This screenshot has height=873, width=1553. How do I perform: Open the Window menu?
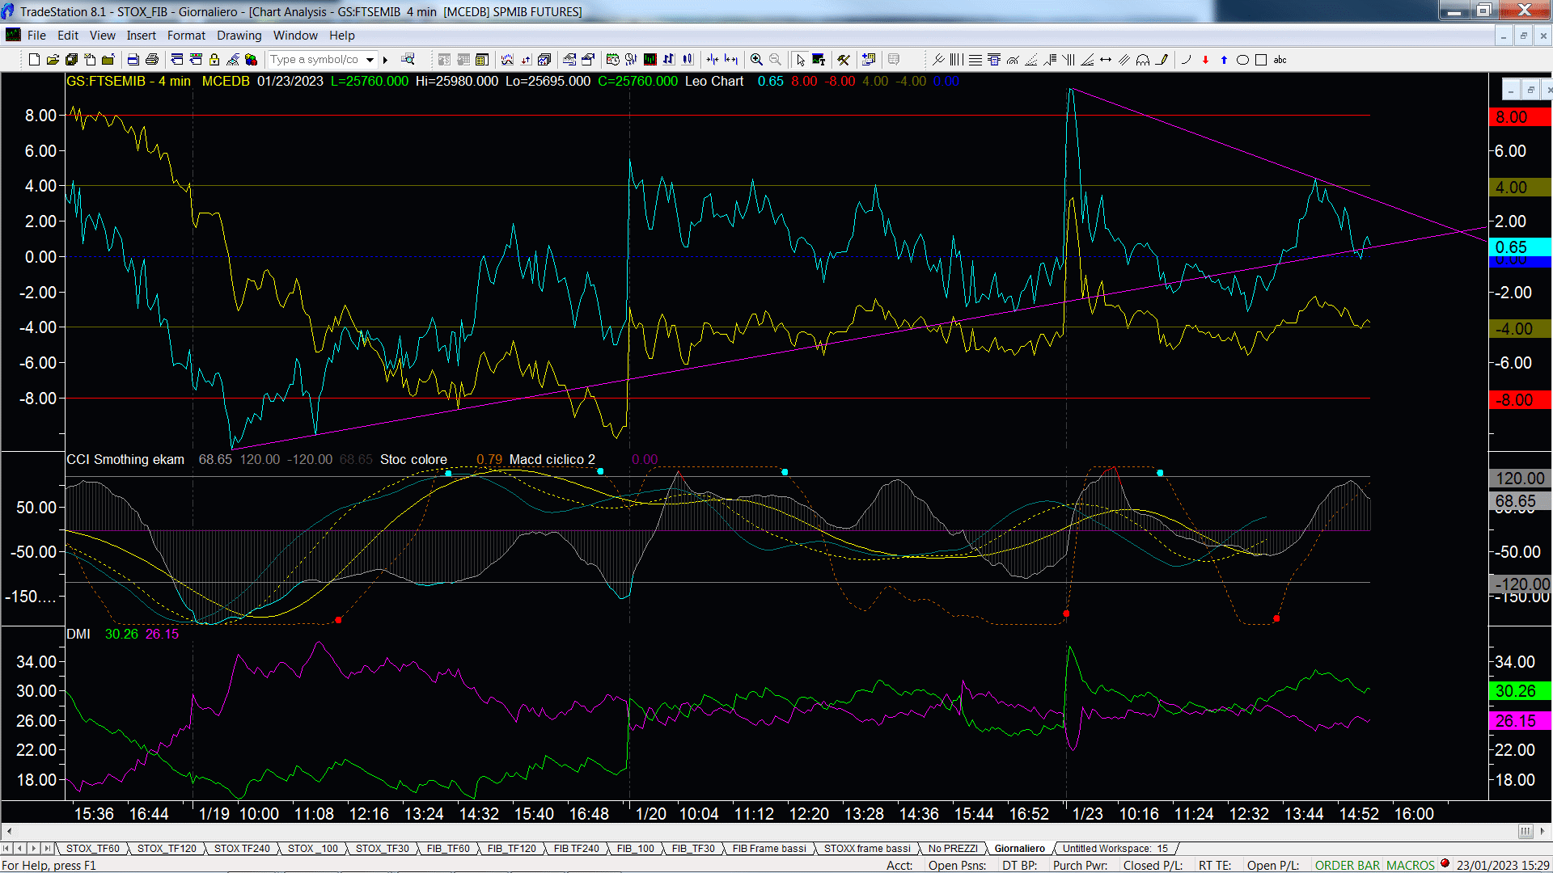click(295, 36)
